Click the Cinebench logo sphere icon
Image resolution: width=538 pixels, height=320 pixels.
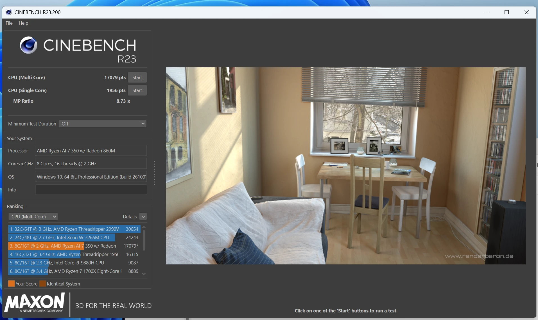pyautogui.click(x=28, y=45)
